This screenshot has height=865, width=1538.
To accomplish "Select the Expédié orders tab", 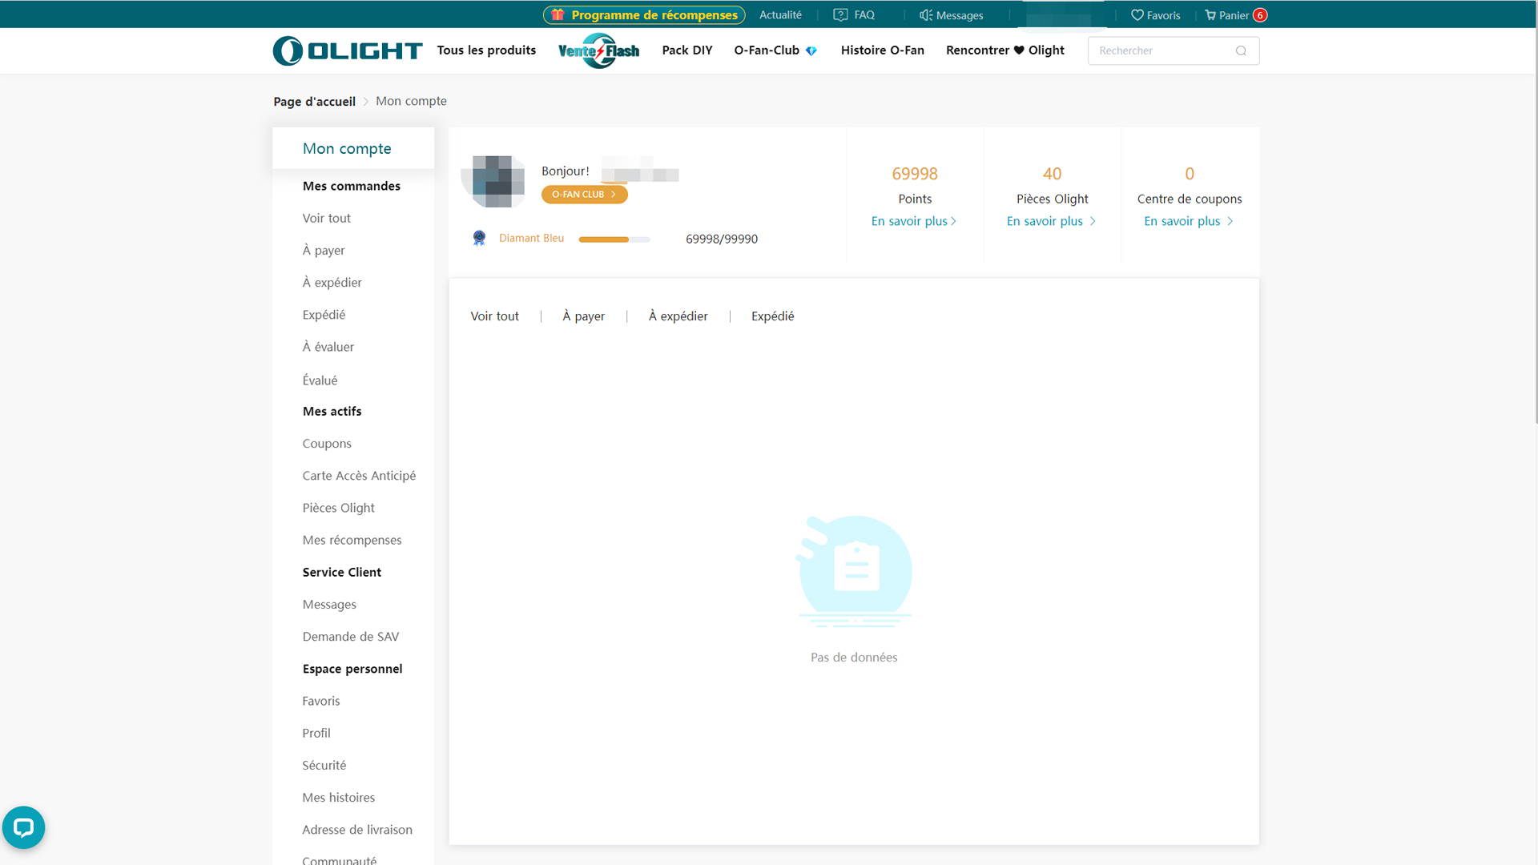I will click(772, 316).
